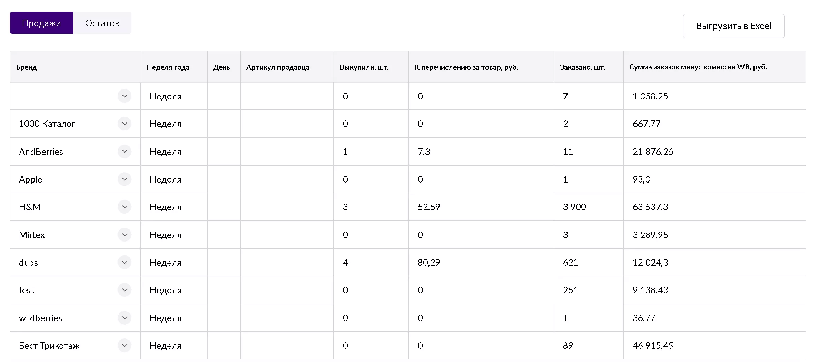Open the Остаток tab
The image size is (818, 364).
(102, 23)
